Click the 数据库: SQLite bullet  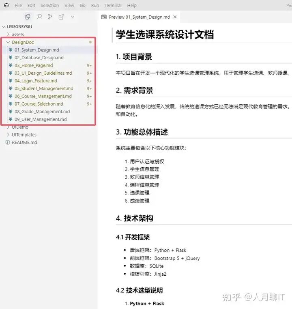tap(146, 266)
